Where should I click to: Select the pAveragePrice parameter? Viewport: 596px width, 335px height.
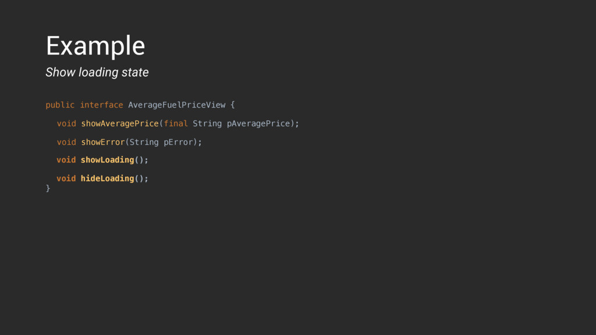point(258,123)
